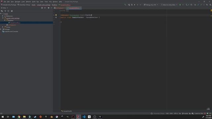
Task: Click the Assets breadcrumb
Action: (x=33, y=5)
